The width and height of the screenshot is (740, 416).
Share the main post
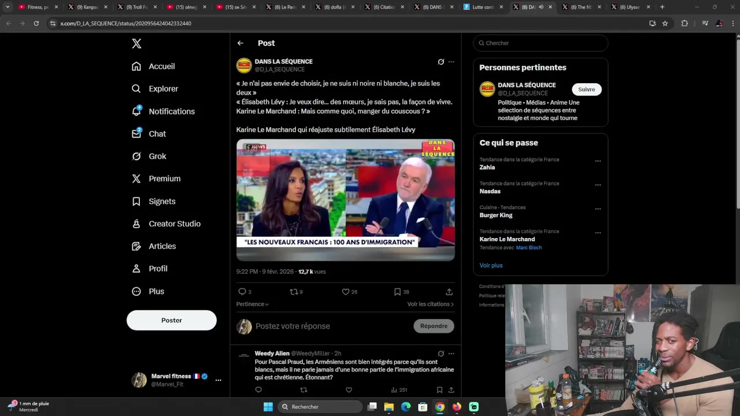click(449, 292)
